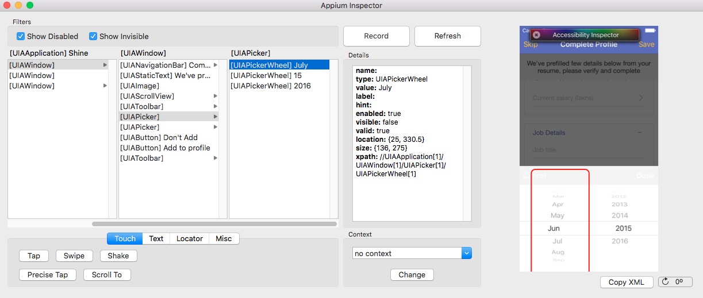Click the horizontal scrollbar under the element columns

[x=214, y=224]
